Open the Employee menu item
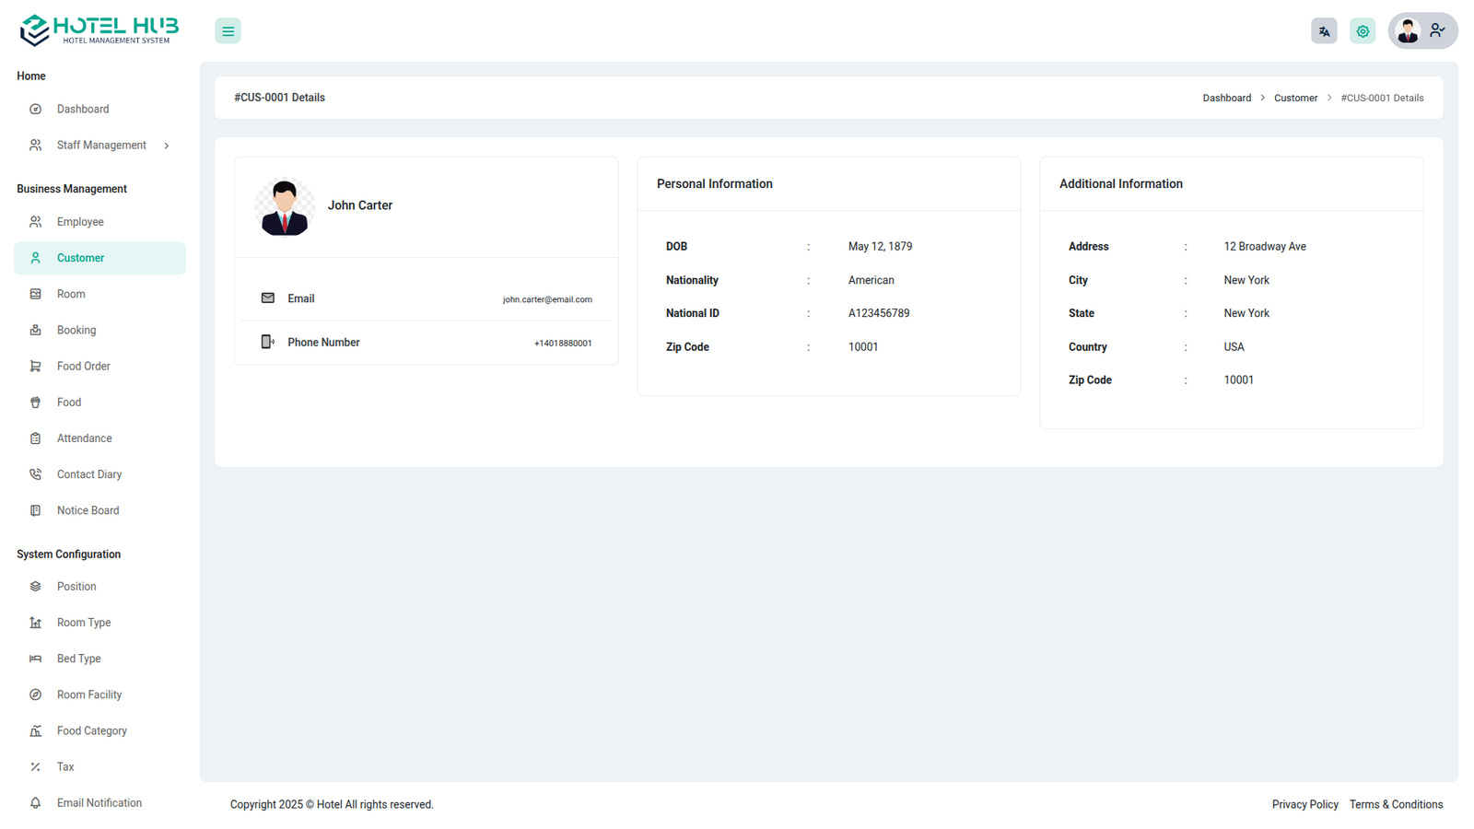This screenshot has width=1474, height=829. point(80,222)
